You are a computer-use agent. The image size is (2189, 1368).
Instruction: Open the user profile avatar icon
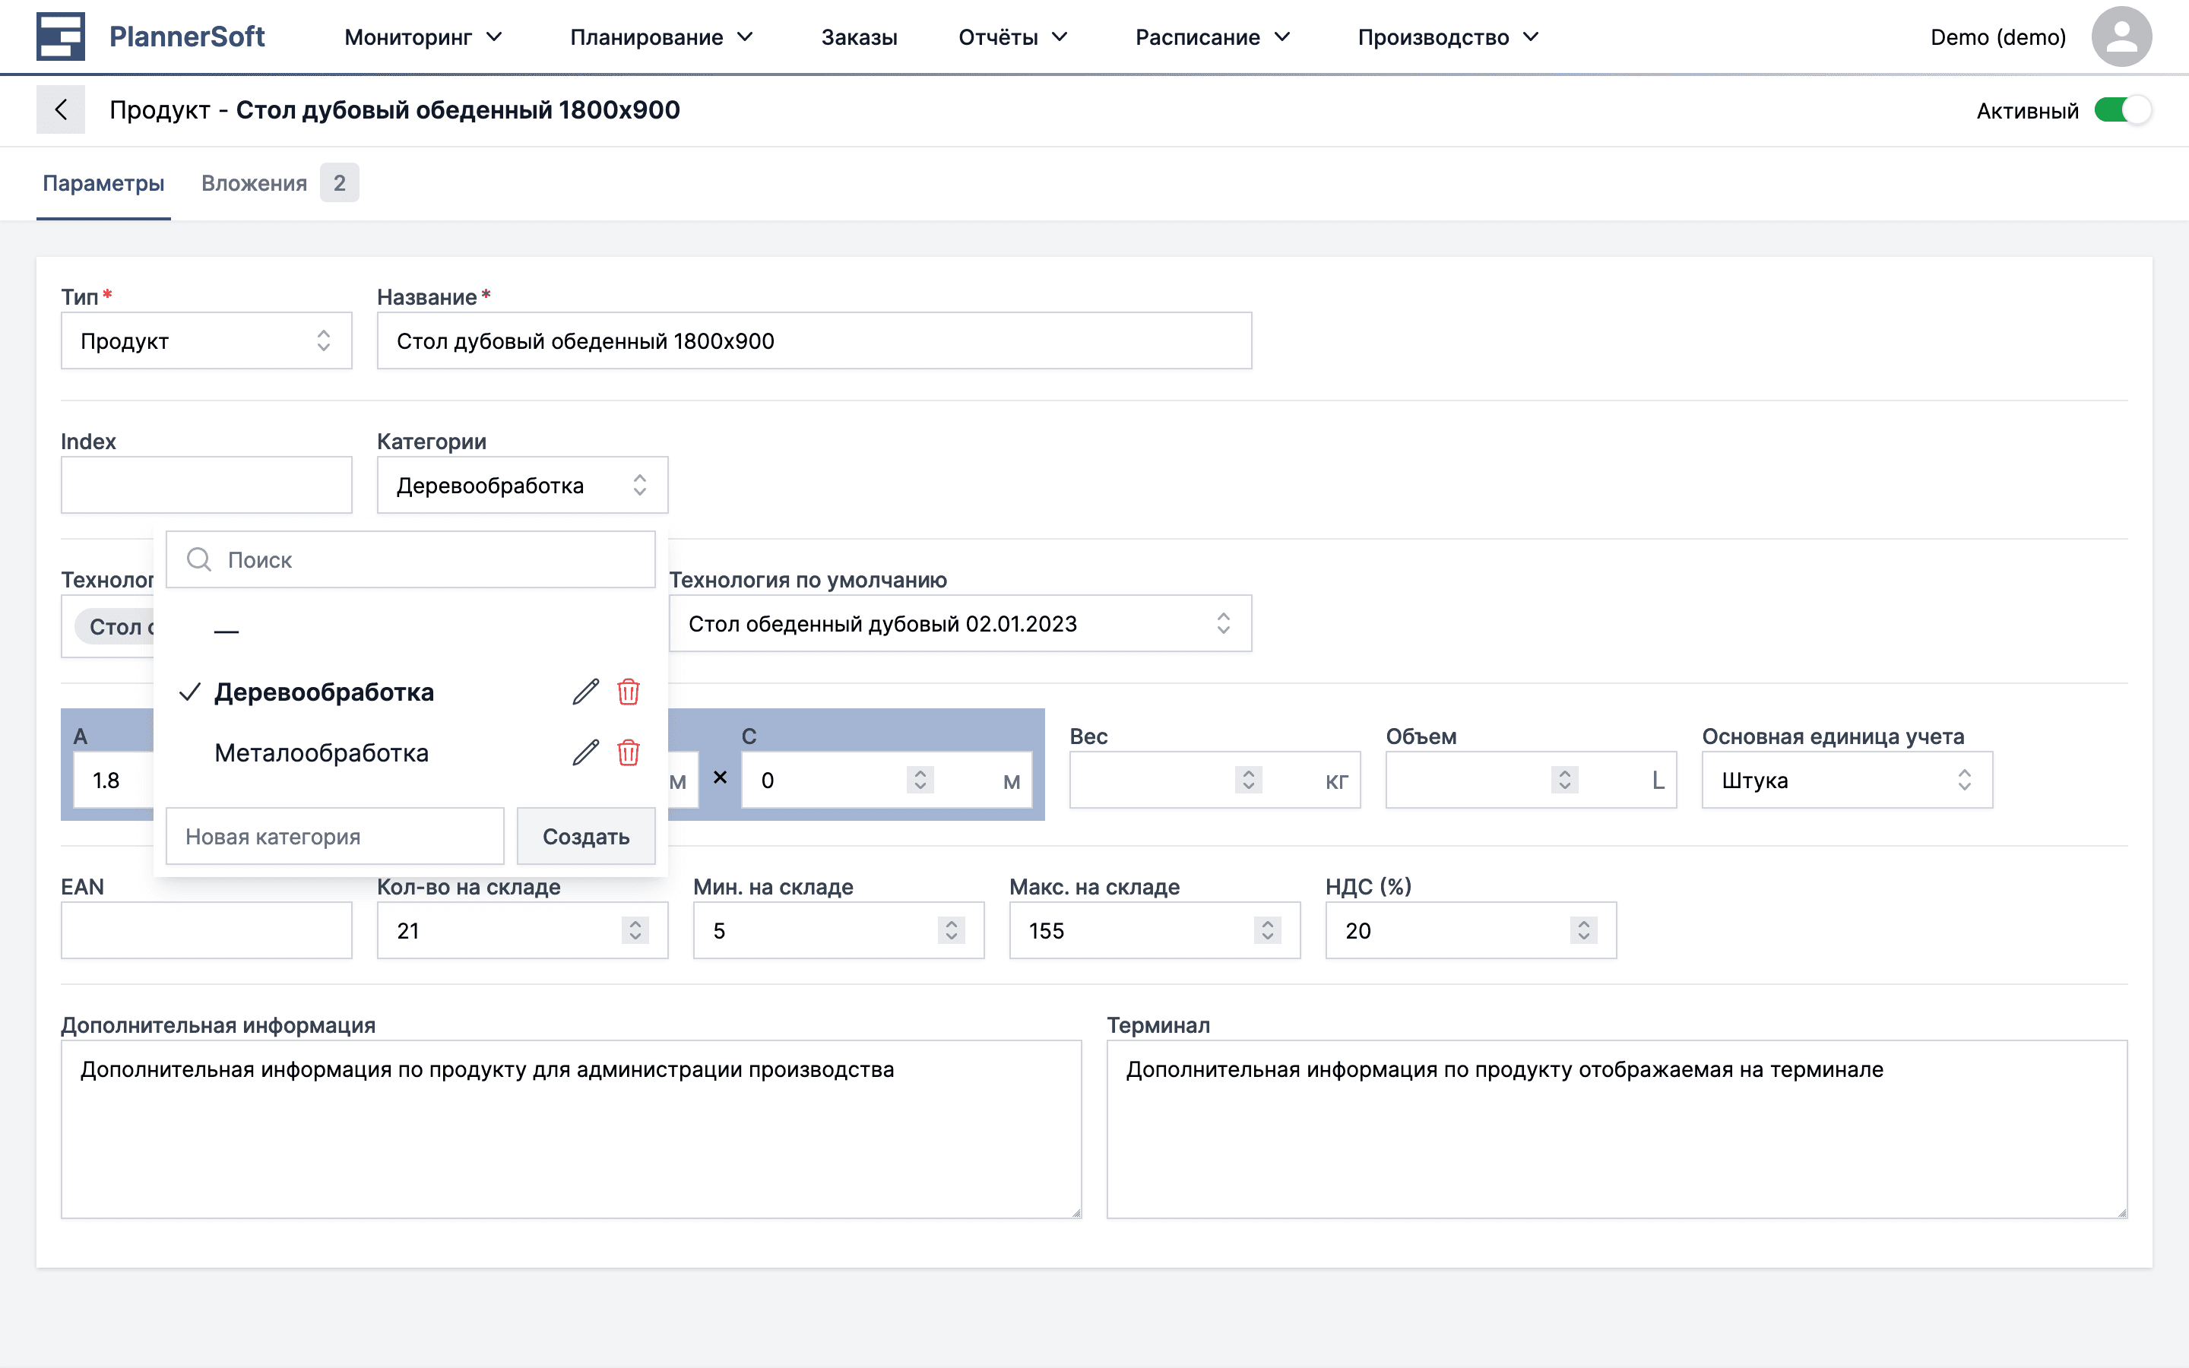tap(2122, 36)
